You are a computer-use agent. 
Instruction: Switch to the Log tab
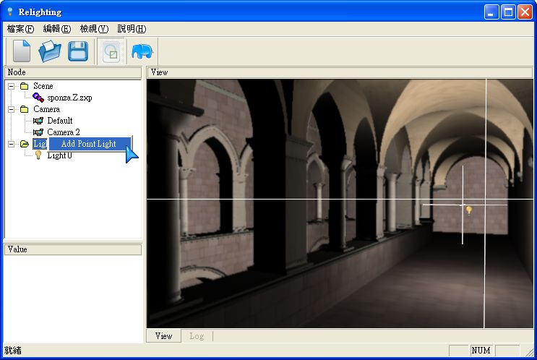point(197,336)
